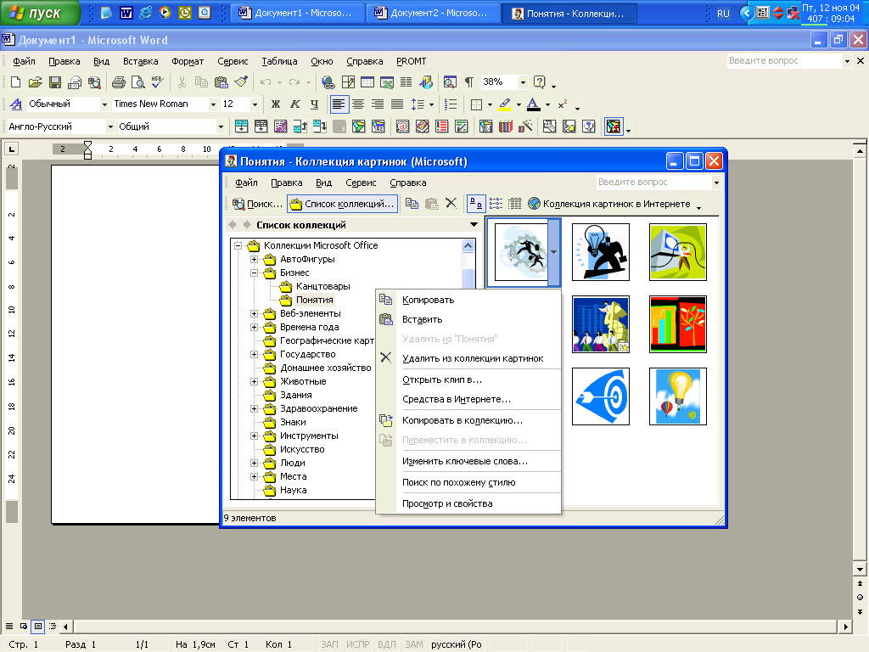869x652 pixels.
Task: Click the Print Preview icon
Action: click(x=138, y=82)
